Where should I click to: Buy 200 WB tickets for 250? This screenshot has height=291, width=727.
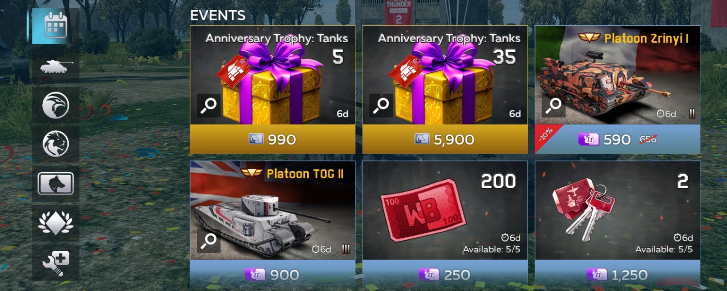[445, 275]
